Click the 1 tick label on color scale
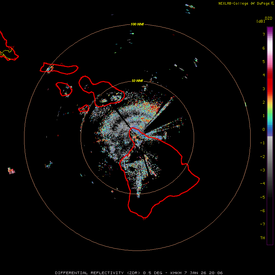 (264, 116)
